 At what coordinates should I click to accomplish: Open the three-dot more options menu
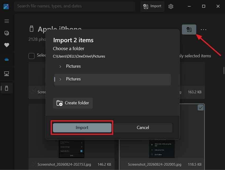pyautogui.click(x=204, y=30)
